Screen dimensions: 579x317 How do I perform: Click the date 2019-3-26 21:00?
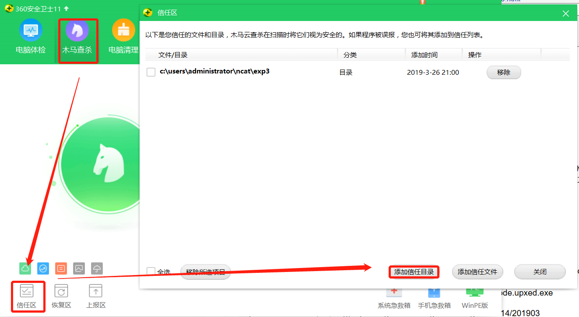(x=433, y=73)
